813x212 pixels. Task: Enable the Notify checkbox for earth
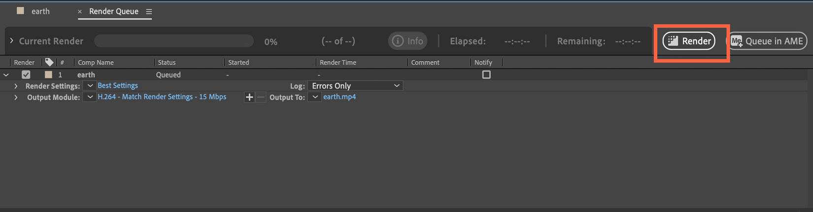(x=486, y=75)
